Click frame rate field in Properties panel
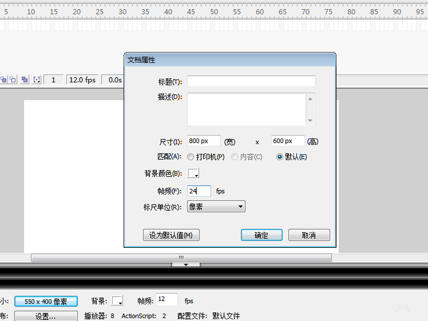 coord(166,300)
